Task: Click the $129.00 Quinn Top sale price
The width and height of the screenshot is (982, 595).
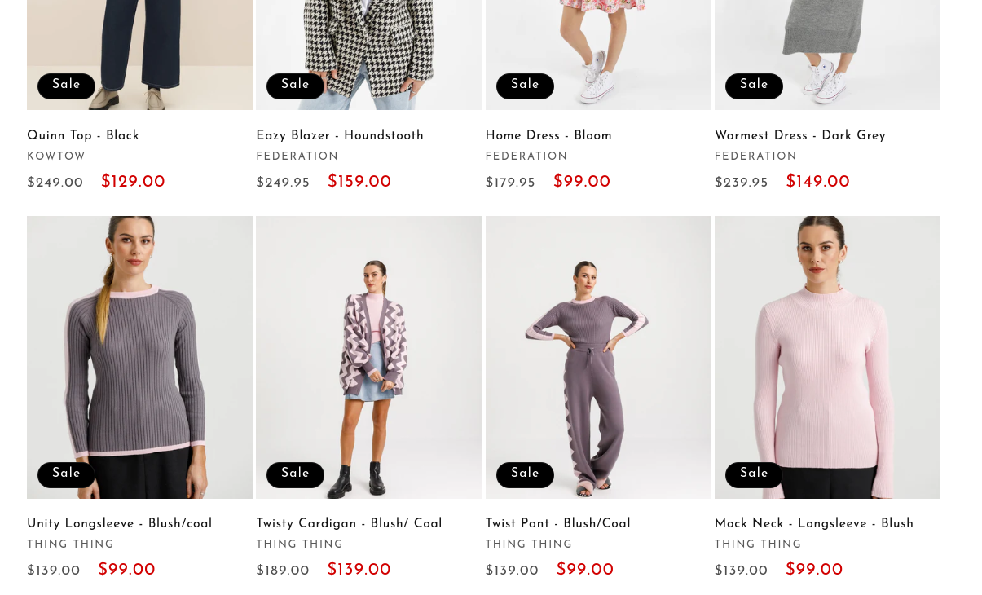Action: click(x=133, y=183)
